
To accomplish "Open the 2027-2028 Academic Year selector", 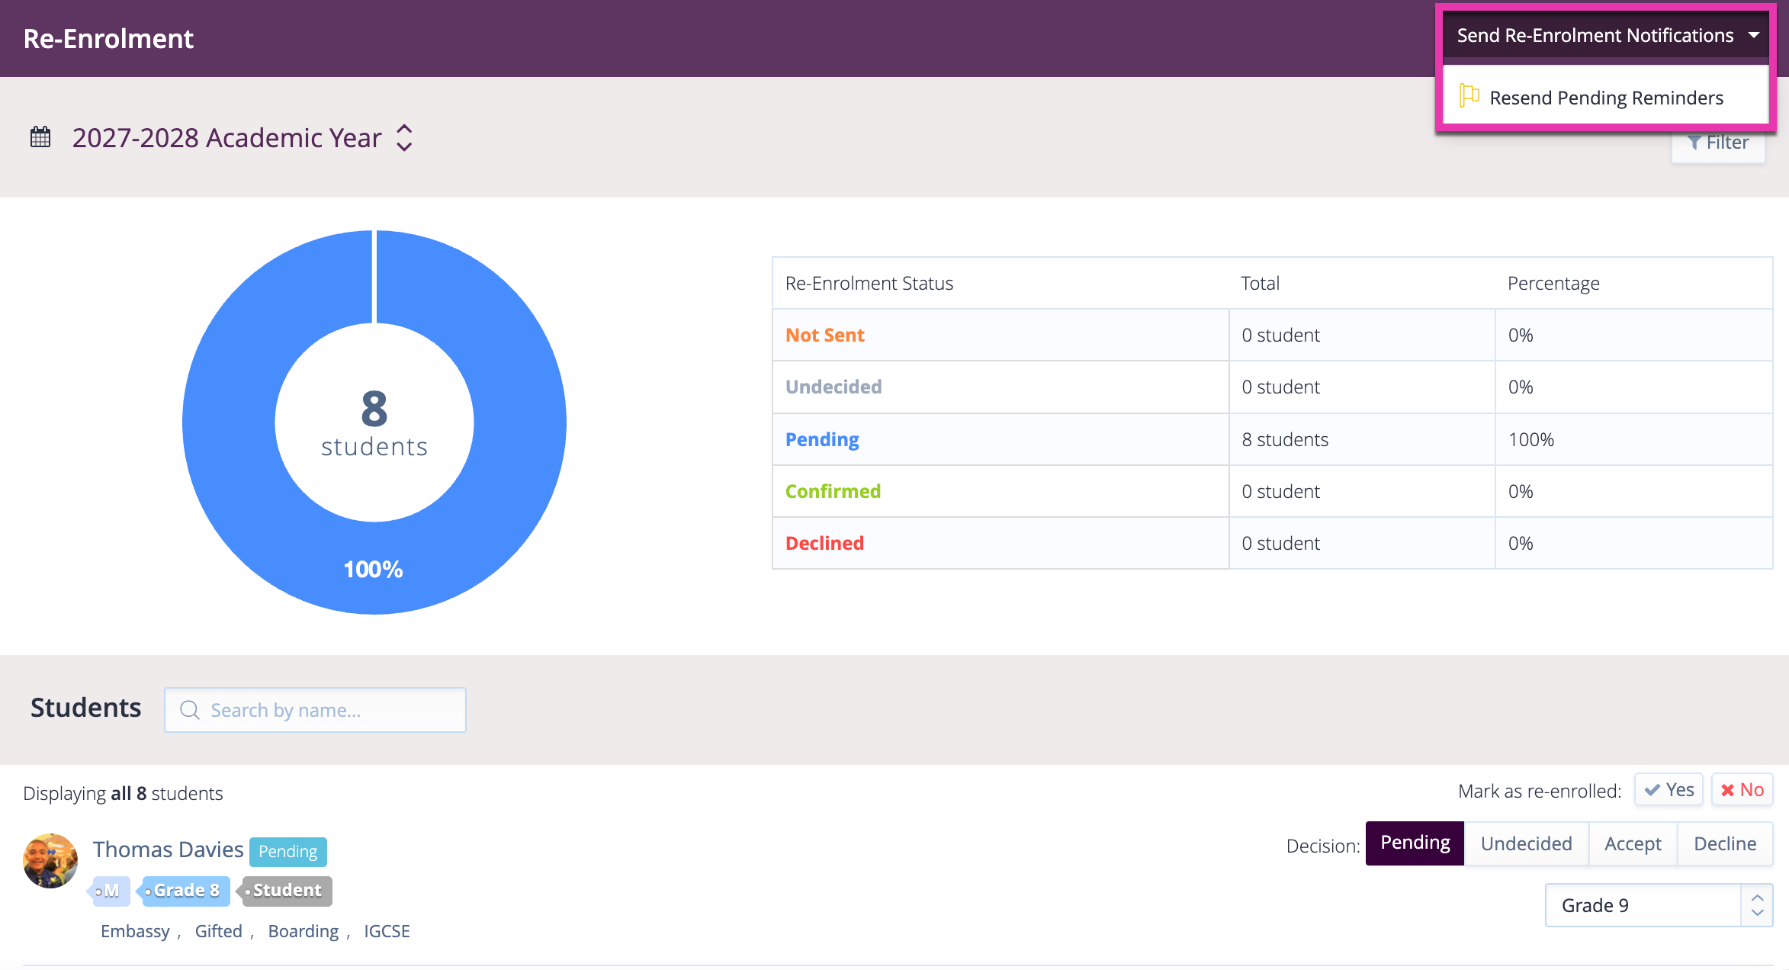I will point(242,138).
